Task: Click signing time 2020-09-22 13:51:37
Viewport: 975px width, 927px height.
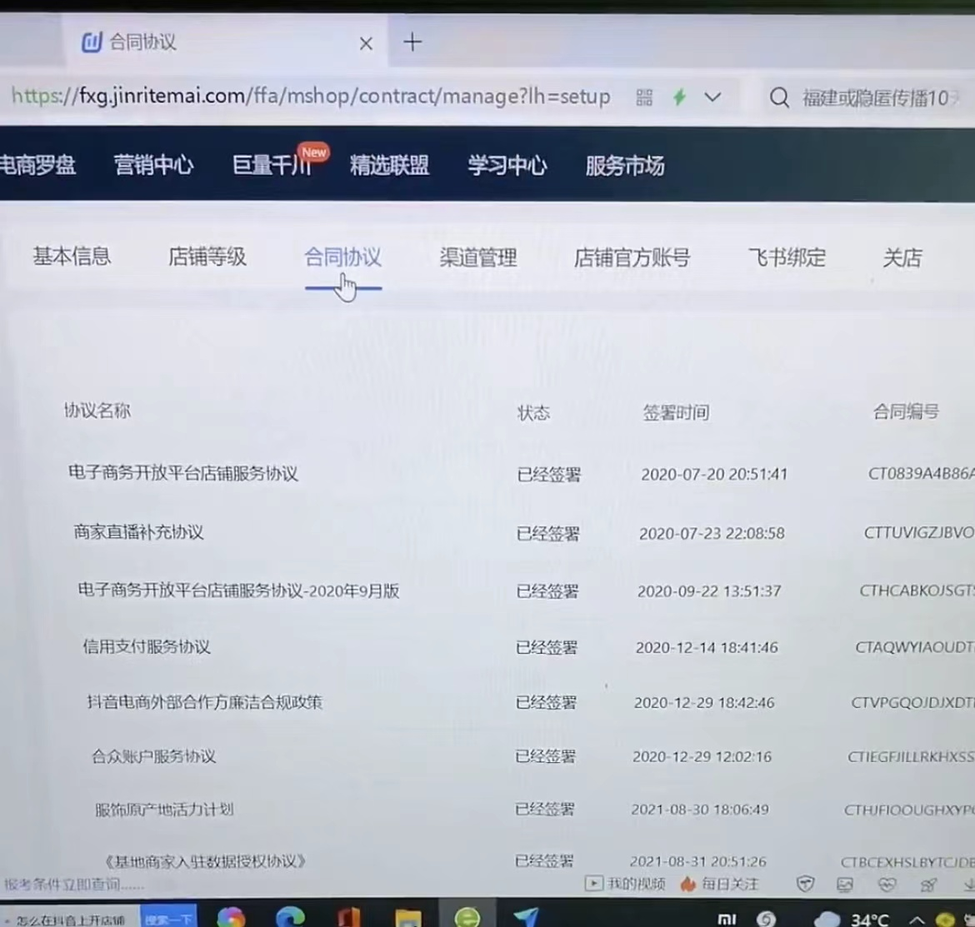Action: pyautogui.click(x=709, y=591)
